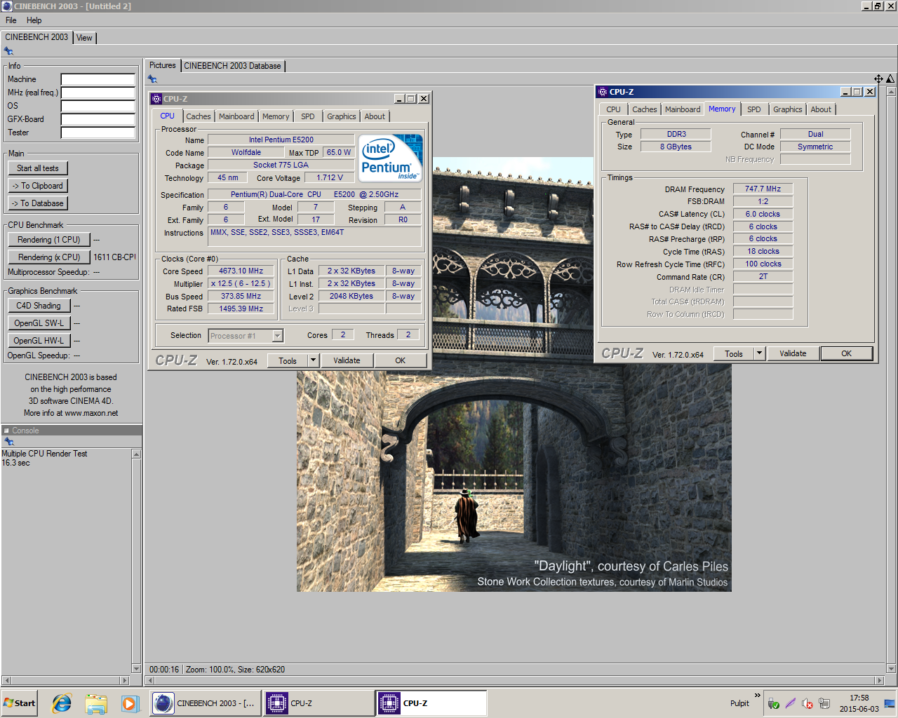Click the CINEBENCH title bar app icon
Image resolution: width=898 pixels, height=718 pixels.
tap(7, 6)
